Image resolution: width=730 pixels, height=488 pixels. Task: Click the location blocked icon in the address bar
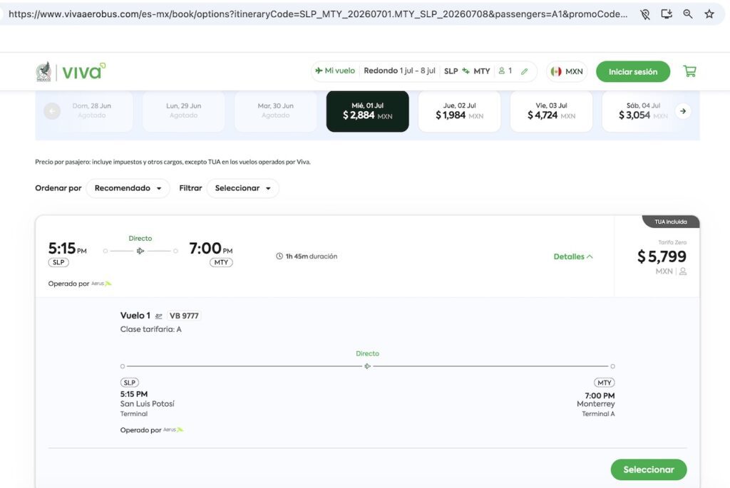coord(644,14)
